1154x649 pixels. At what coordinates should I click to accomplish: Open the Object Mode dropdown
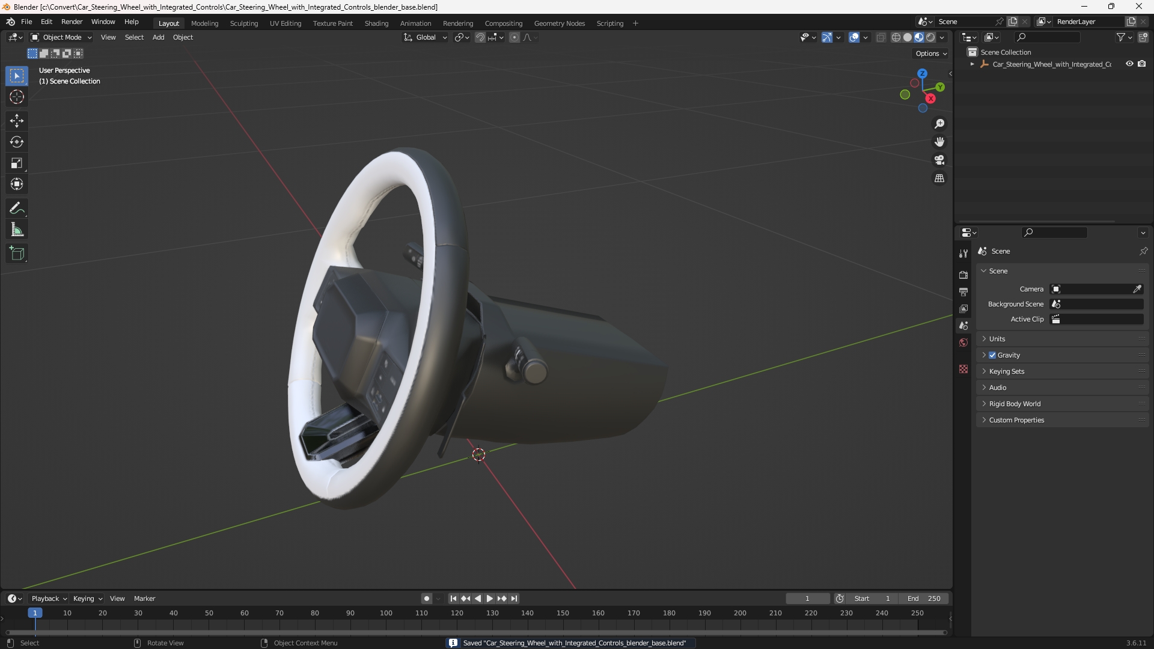point(61,37)
